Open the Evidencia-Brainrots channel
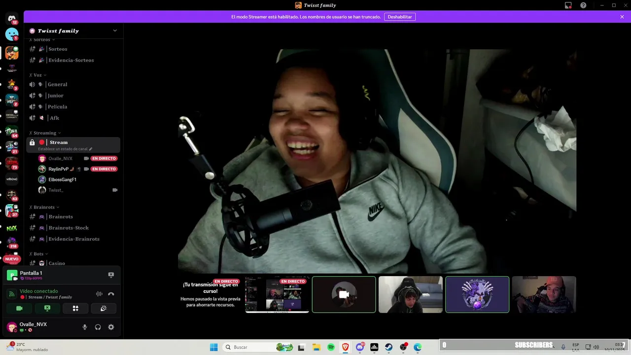Viewport: 631px width, 355px height. click(x=73, y=239)
